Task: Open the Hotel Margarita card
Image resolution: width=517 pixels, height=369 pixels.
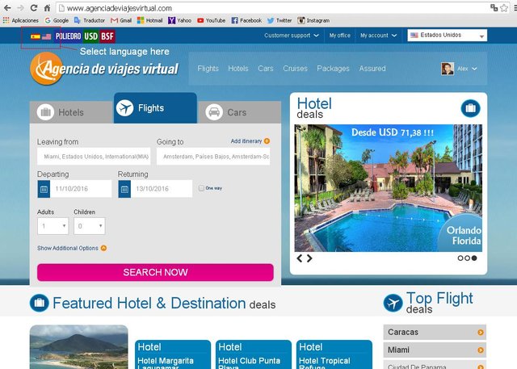Action: click(x=173, y=354)
